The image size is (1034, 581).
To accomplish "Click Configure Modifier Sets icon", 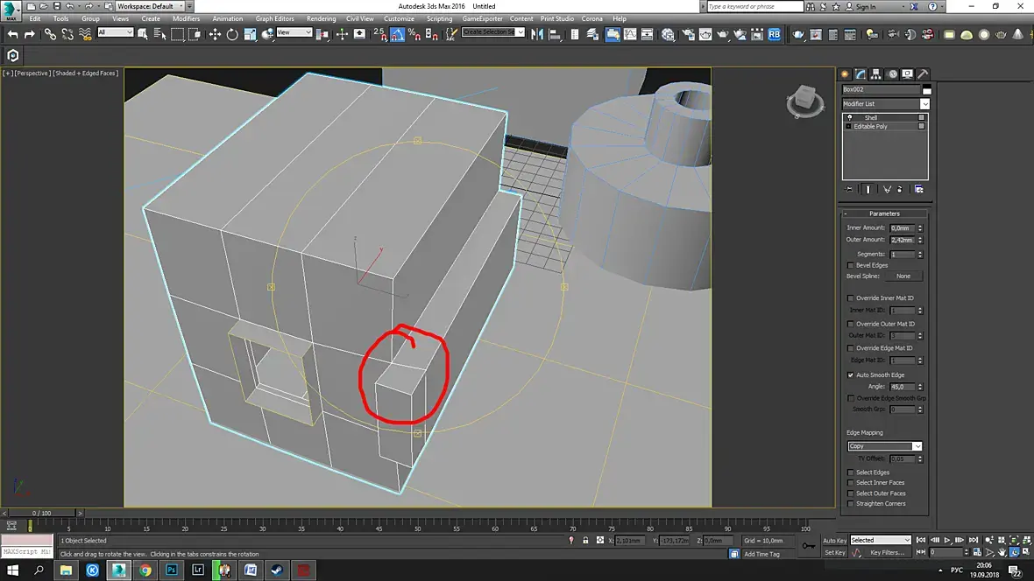I will 918,189.
